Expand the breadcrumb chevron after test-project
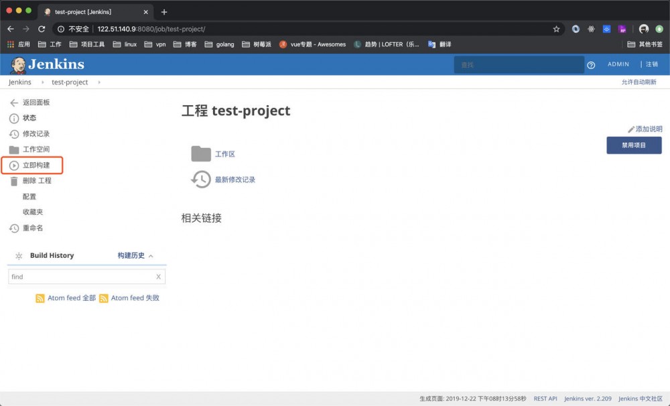The image size is (670, 406). tap(98, 82)
